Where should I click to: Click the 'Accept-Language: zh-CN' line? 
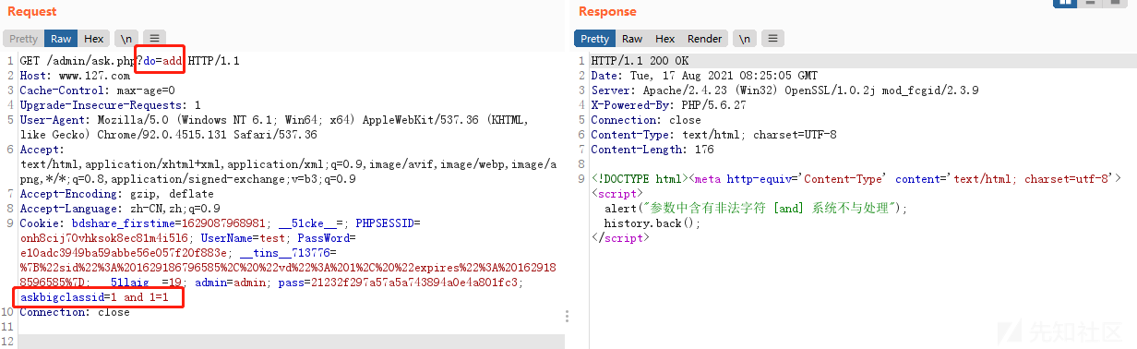pos(120,209)
